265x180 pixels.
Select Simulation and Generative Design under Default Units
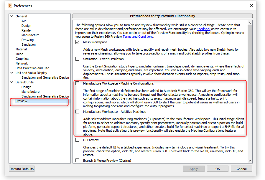click(x=45, y=96)
